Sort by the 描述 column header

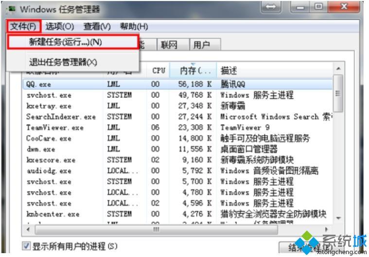[x=274, y=70]
